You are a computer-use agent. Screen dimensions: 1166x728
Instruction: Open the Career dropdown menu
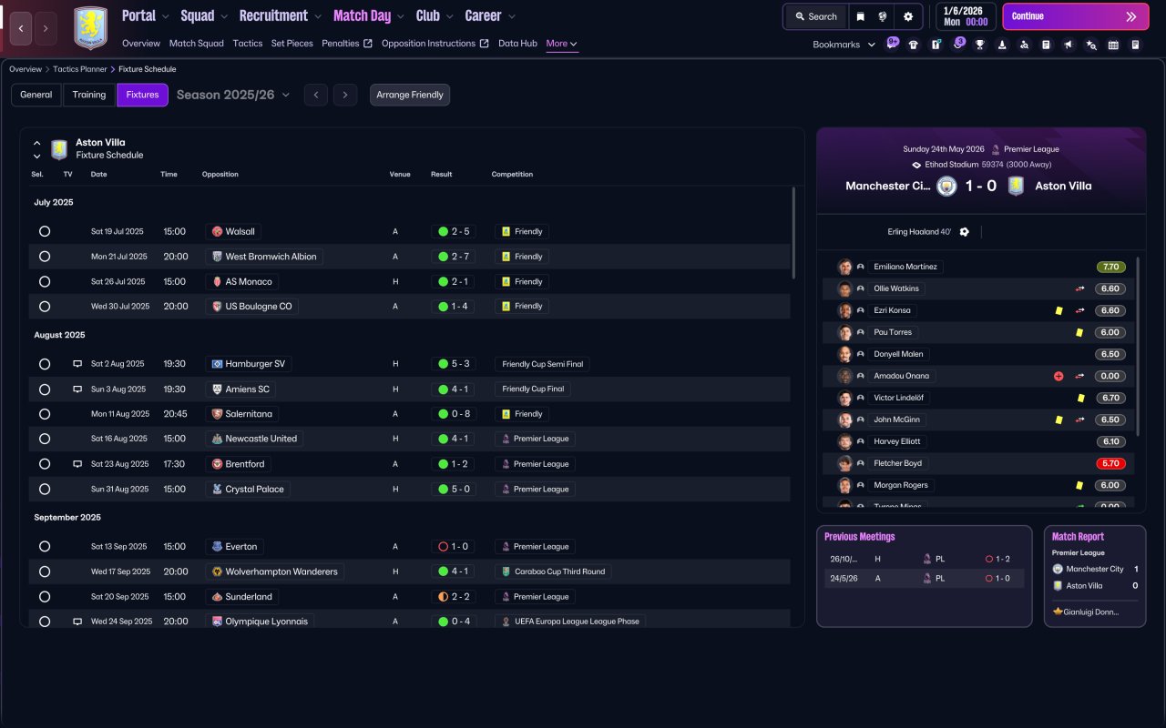[490, 15]
